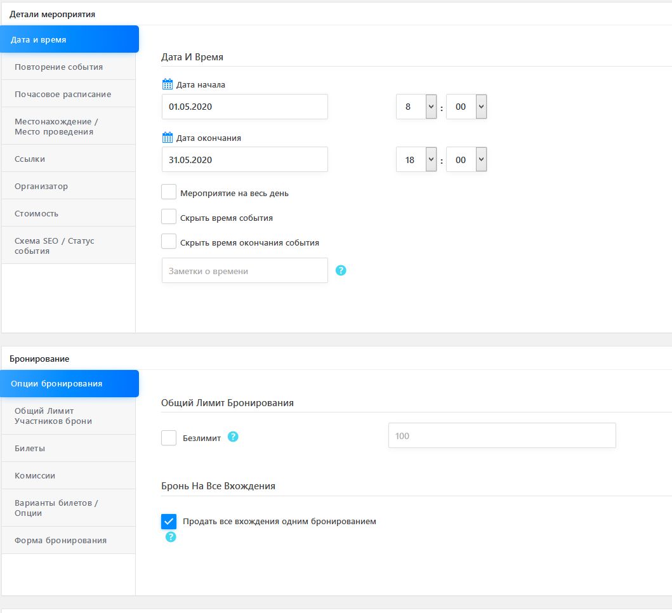Switch to Повторение события tab
Image resolution: width=672 pixels, height=613 pixels.
point(68,67)
